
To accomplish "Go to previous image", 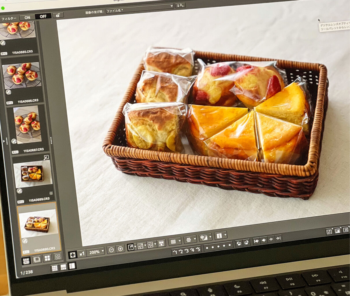I will click(x=264, y=240).
